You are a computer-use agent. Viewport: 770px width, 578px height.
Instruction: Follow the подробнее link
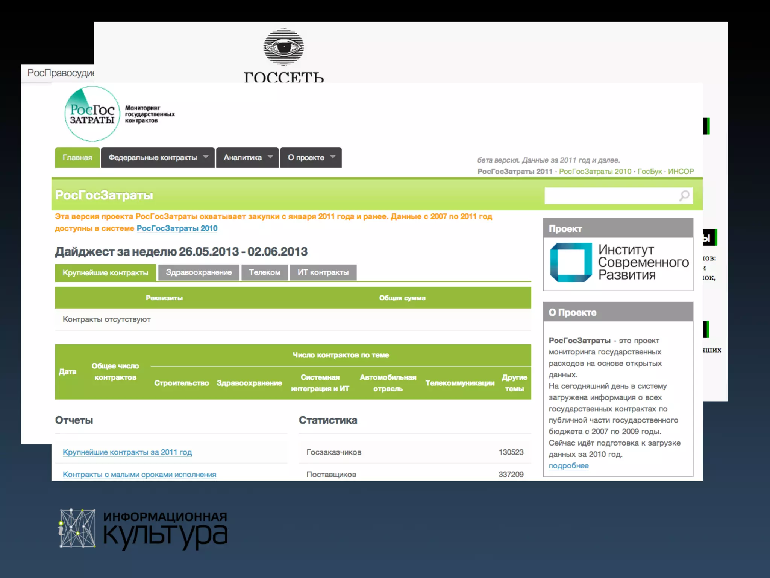(568, 466)
